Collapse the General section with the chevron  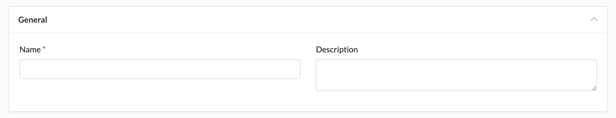594,19
